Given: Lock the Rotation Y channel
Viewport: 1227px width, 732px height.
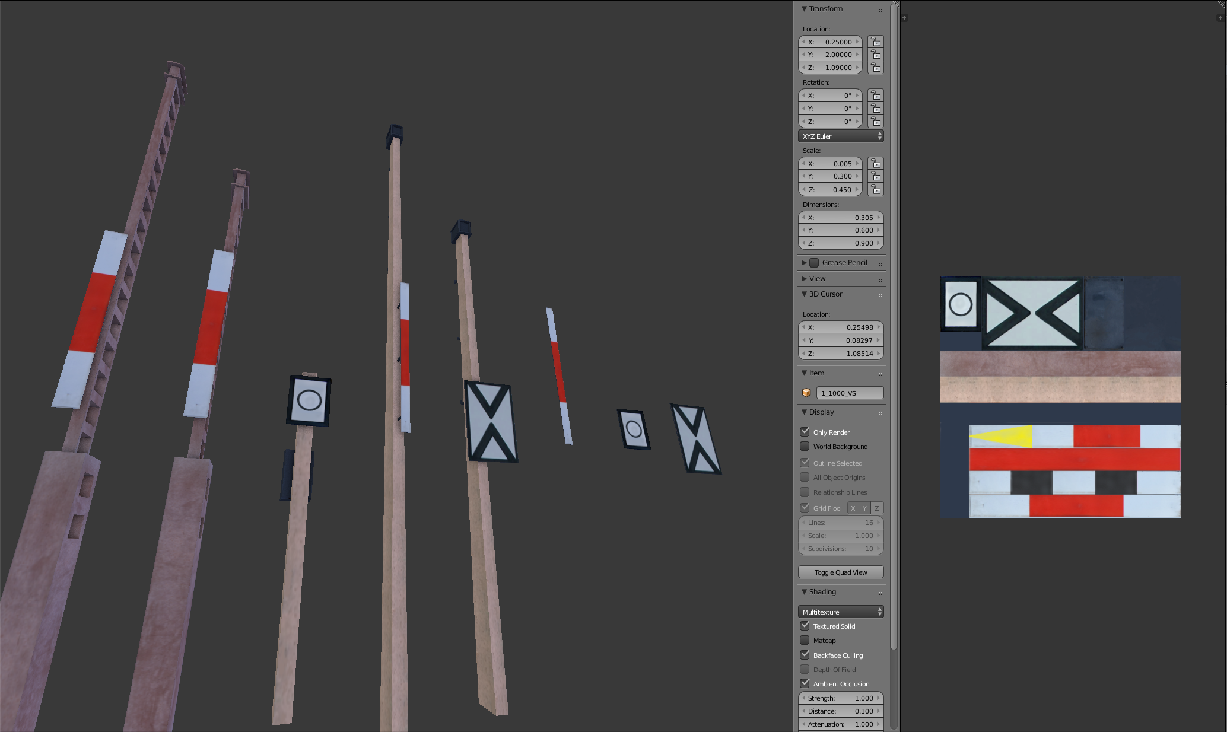Looking at the screenshot, I should click(876, 109).
